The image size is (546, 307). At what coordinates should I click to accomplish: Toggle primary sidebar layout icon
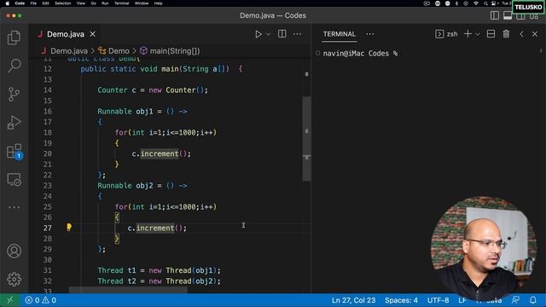(495, 15)
